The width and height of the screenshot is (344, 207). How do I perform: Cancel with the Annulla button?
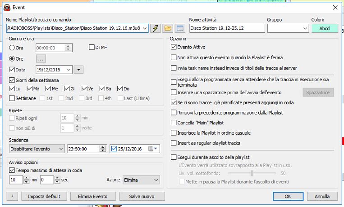coord(322,196)
